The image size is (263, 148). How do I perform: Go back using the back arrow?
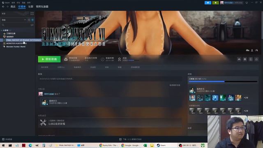click(x=3, y=7)
